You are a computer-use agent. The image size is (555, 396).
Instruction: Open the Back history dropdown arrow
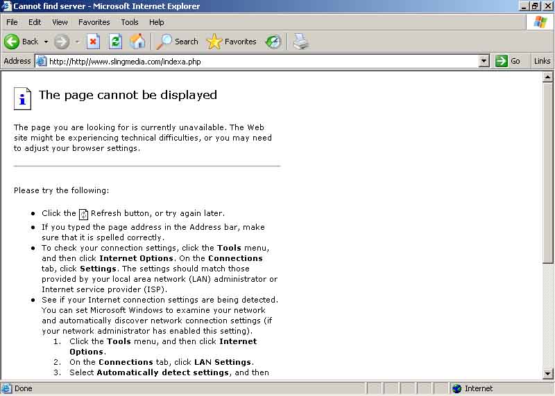point(46,42)
